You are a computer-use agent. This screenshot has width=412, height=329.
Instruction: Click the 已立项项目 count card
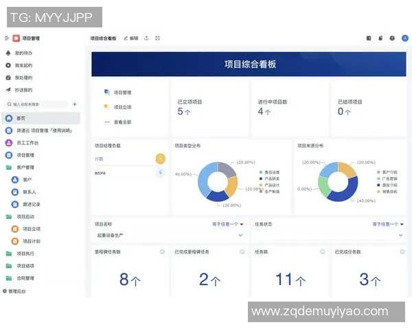coord(209,108)
